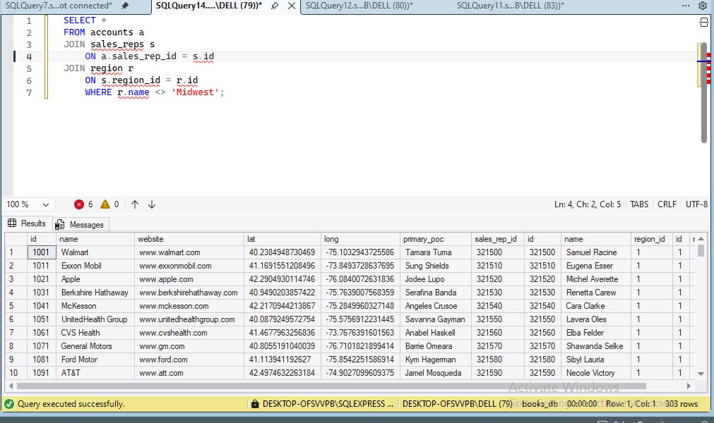Click the CRLF line ending indicator
Screen dimensions: 714x423
pos(667,204)
